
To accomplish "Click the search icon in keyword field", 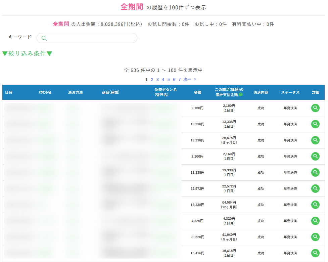I will [x=44, y=38].
